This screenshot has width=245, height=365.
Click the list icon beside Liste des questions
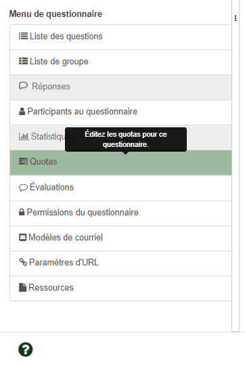coord(23,36)
